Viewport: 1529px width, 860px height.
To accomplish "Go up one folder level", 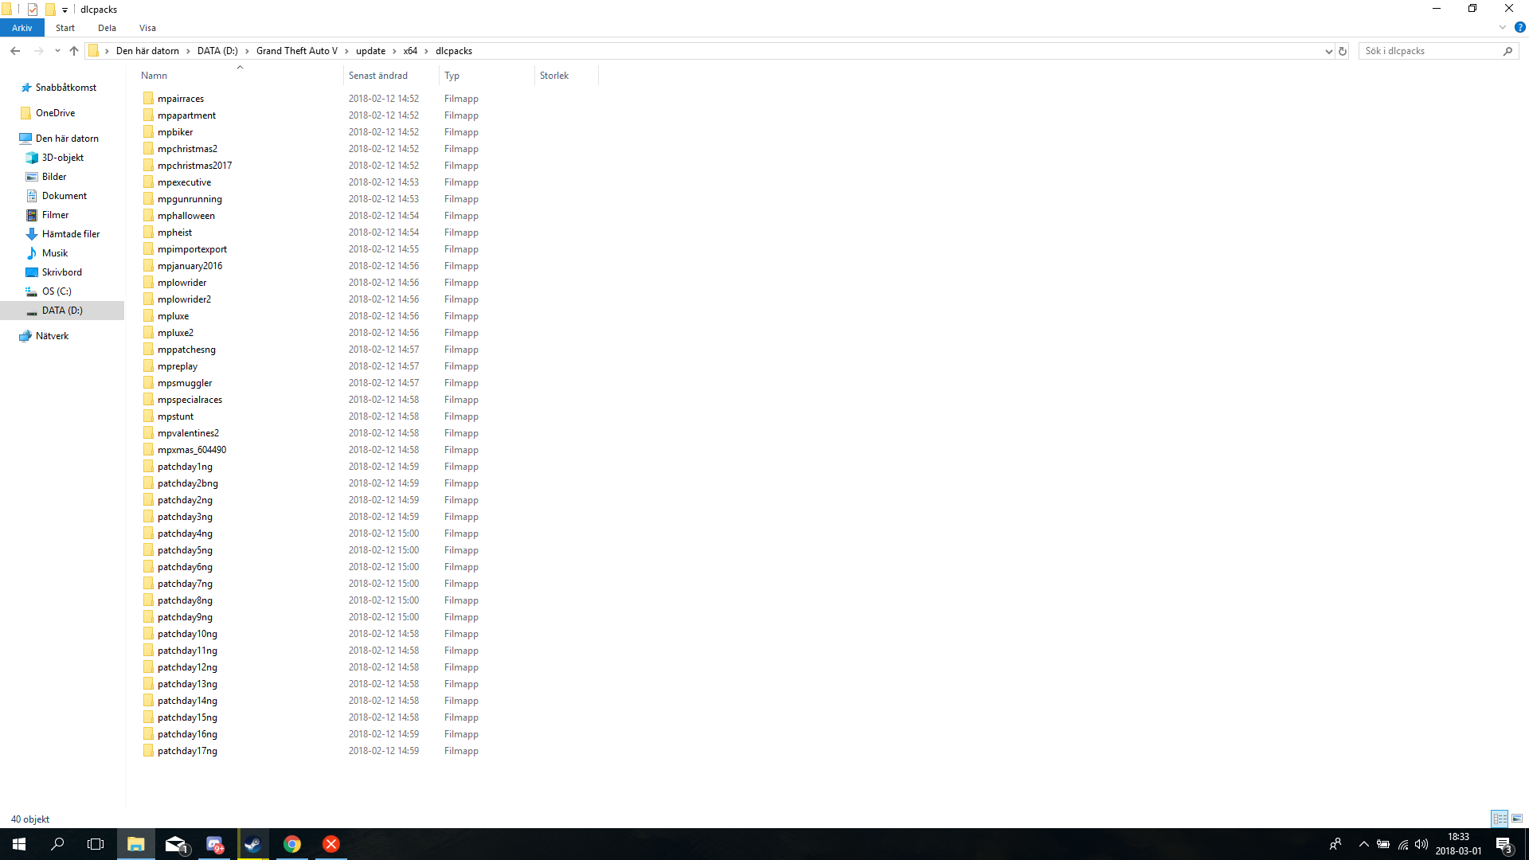I will pyautogui.click(x=74, y=51).
